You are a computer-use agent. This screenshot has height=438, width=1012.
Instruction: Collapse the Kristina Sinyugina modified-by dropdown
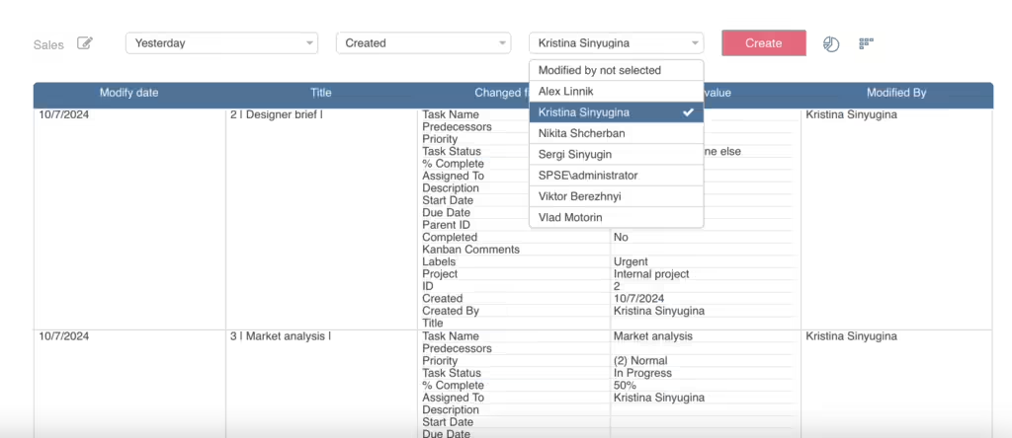coord(617,43)
